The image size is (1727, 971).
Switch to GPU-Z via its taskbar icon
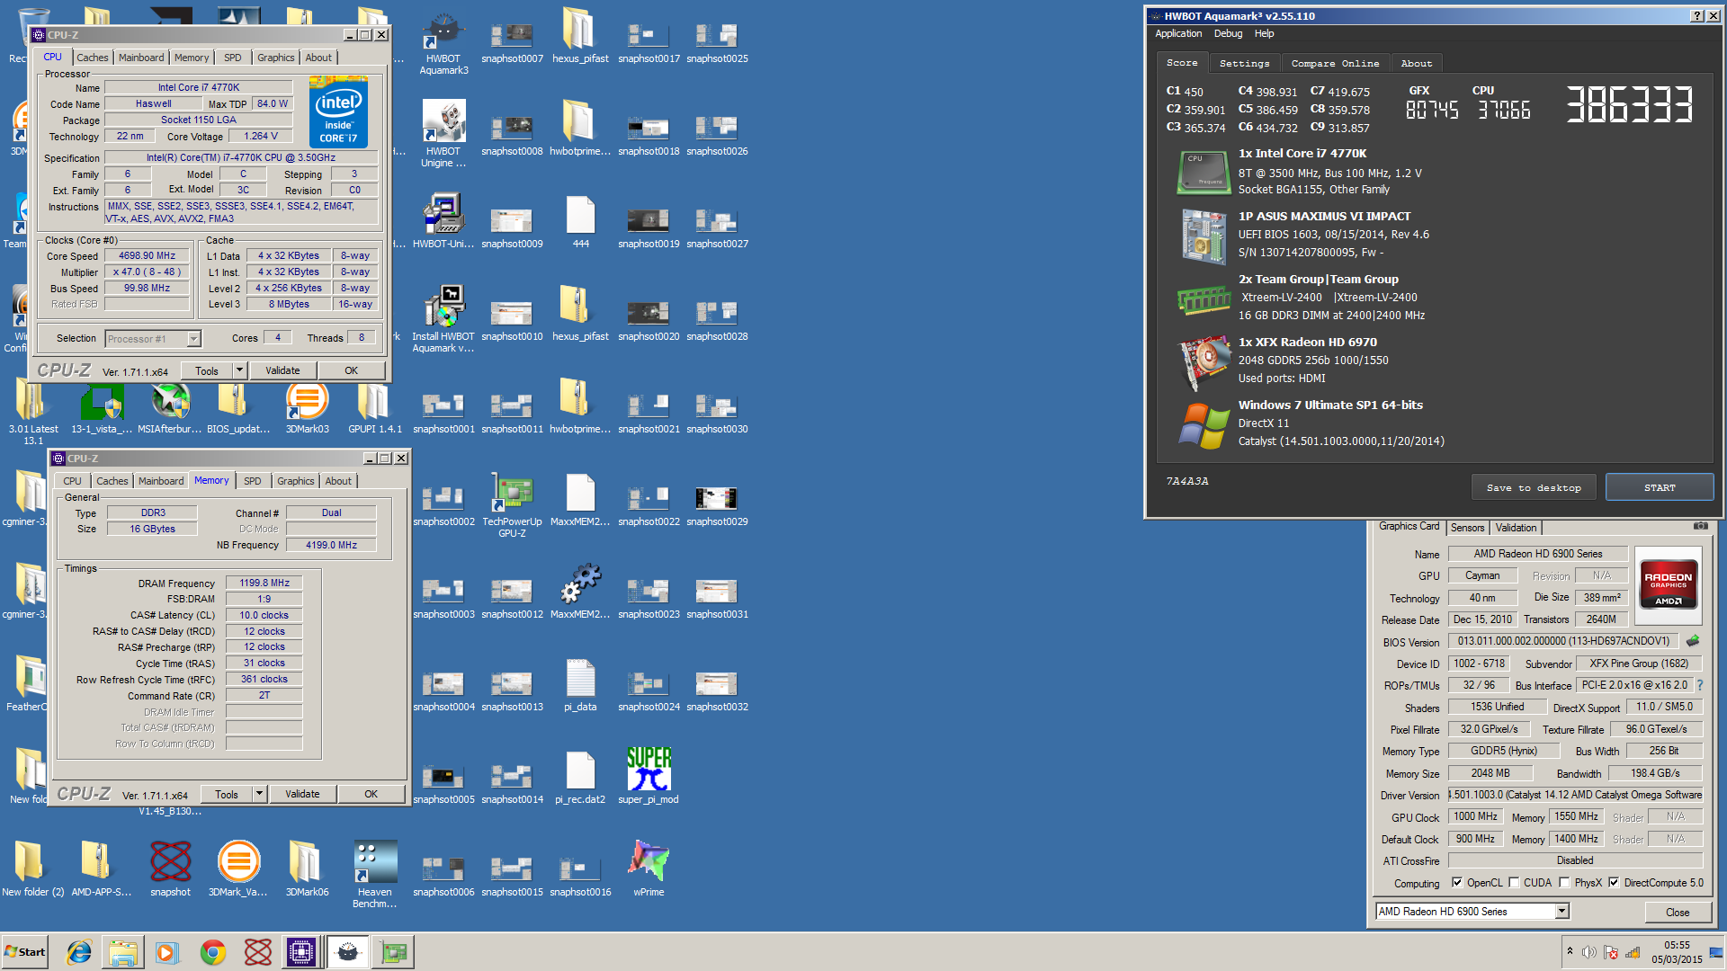pos(393,952)
